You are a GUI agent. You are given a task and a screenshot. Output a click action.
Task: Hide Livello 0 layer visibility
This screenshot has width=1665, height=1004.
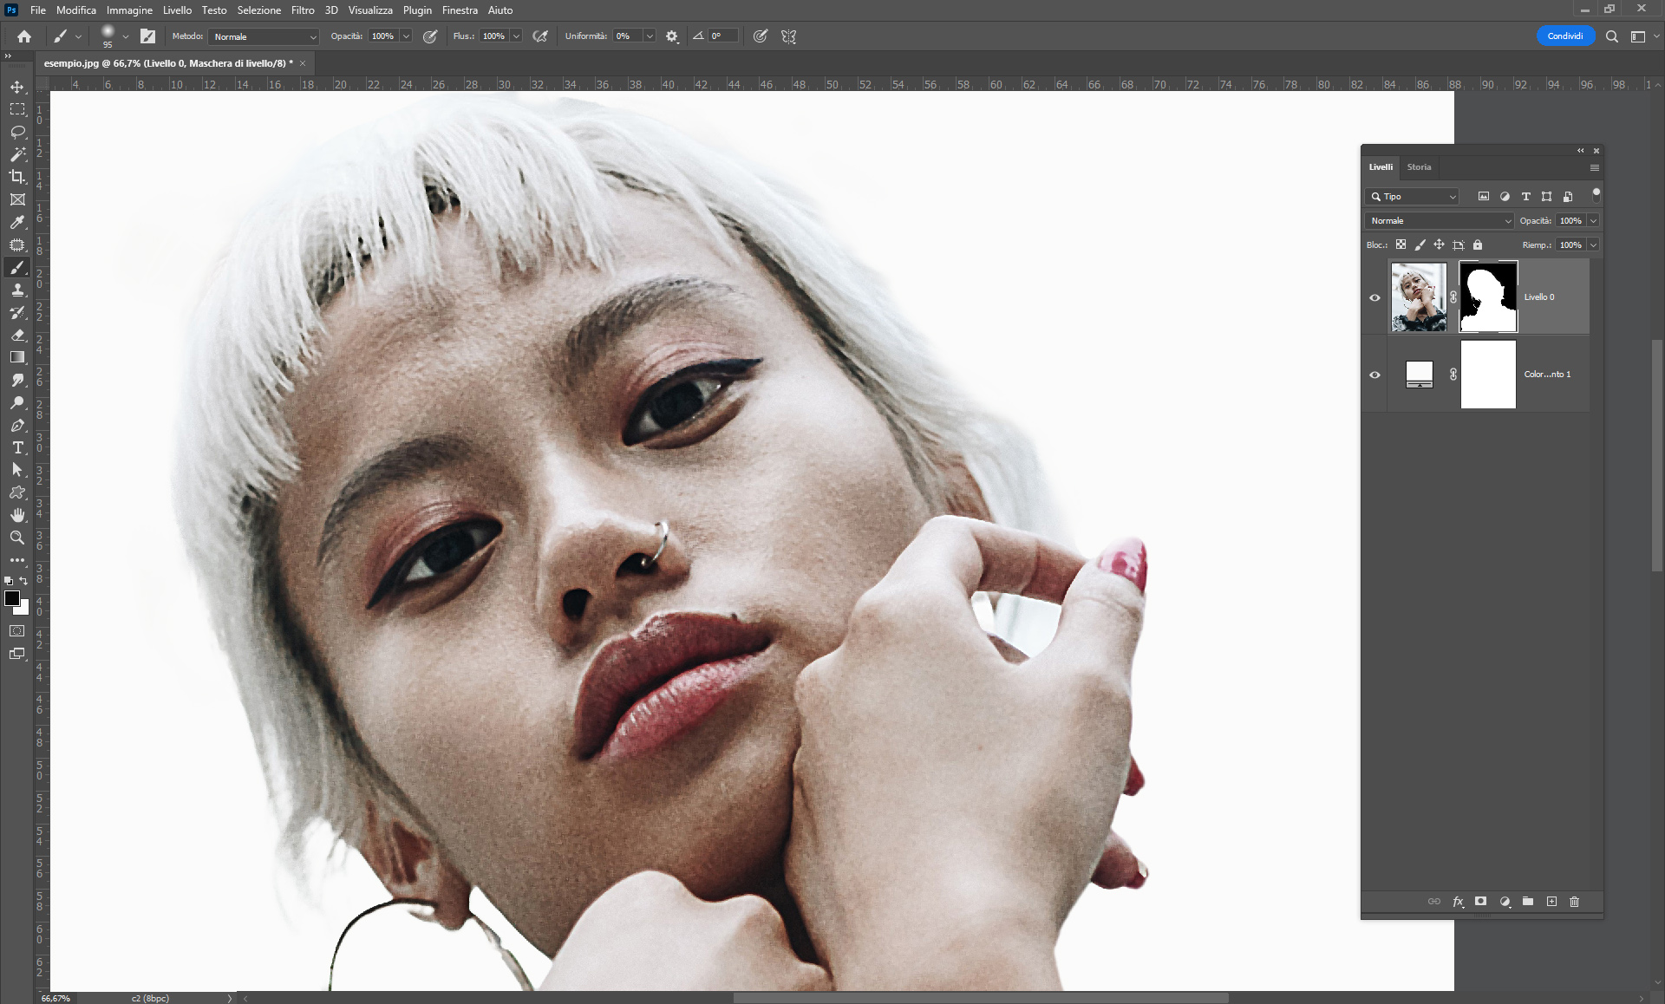pyautogui.click(x=1374, y=297)
